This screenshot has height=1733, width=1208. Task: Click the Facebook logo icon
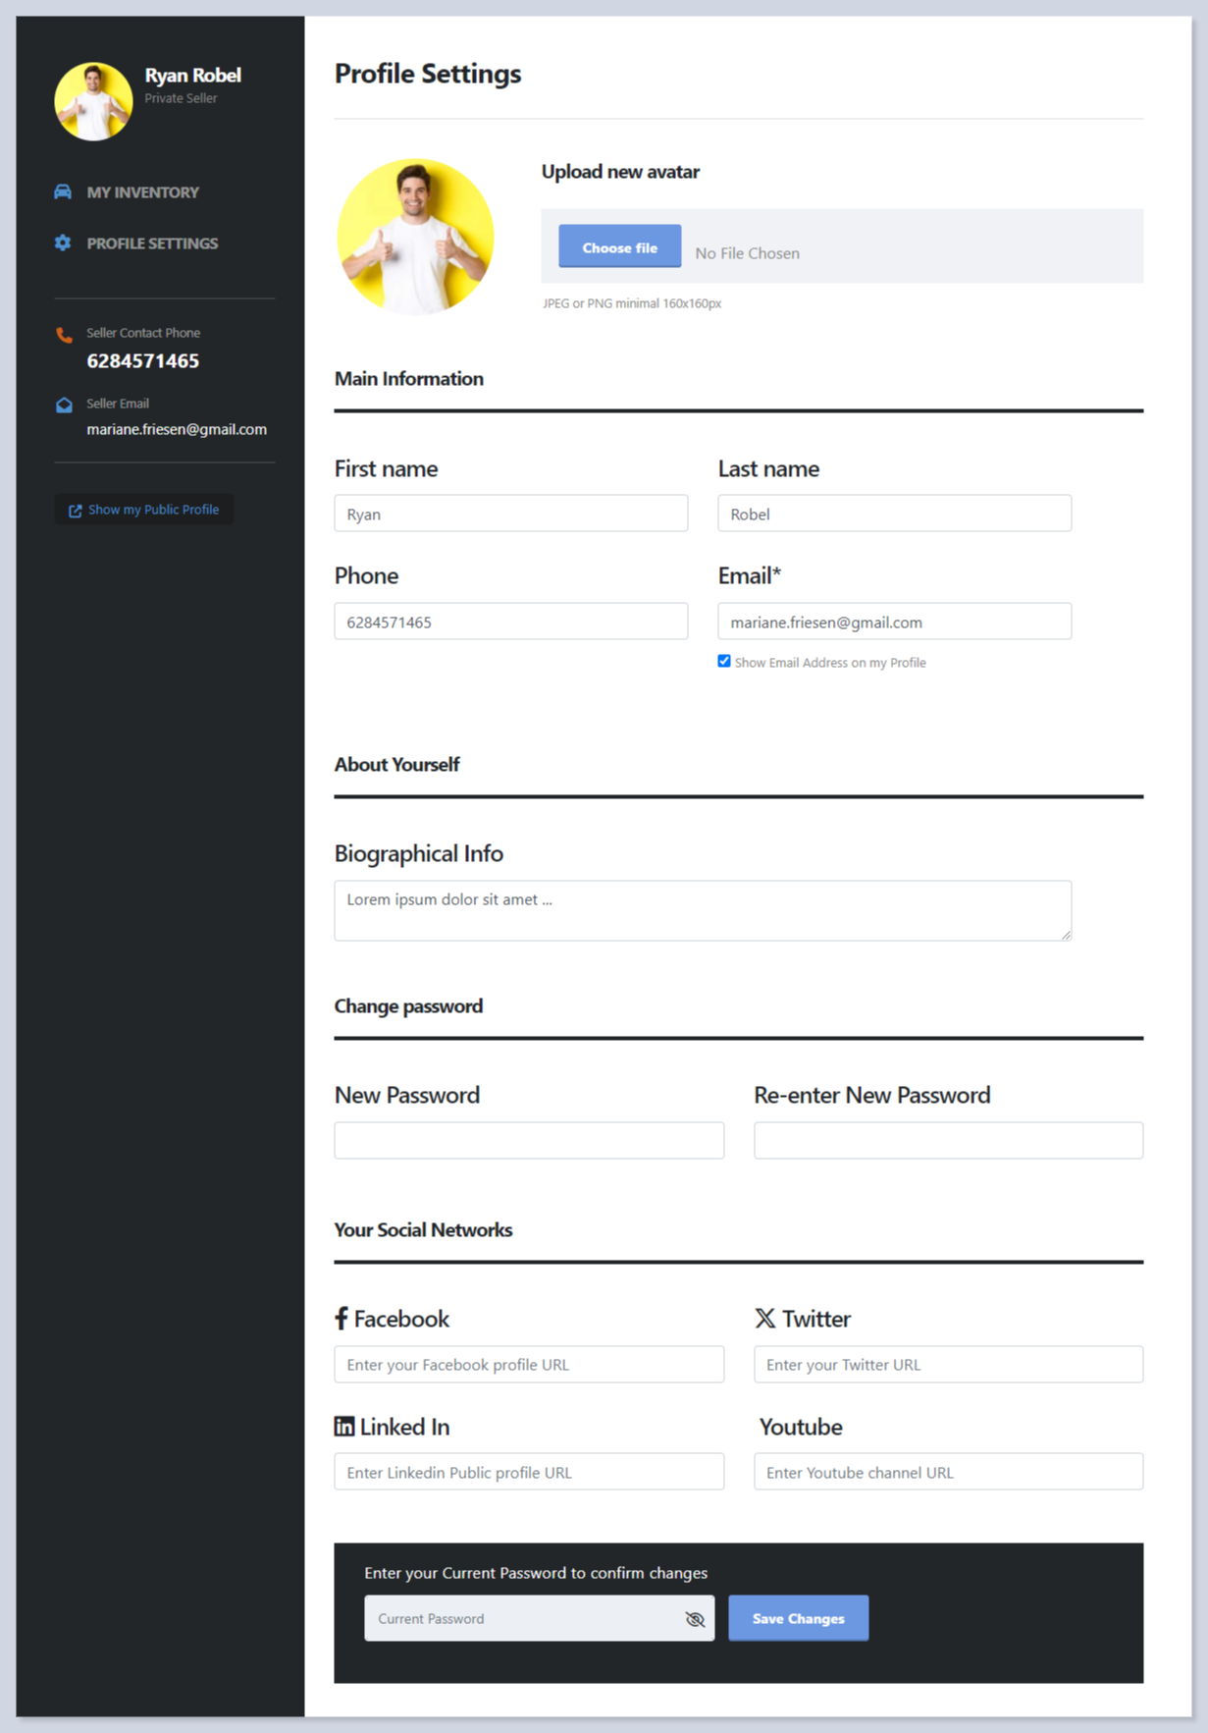pos(341,1318)
